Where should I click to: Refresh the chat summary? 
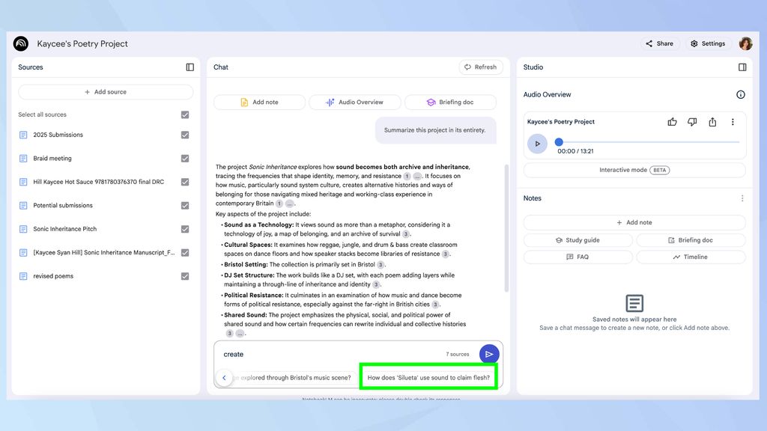481,67
